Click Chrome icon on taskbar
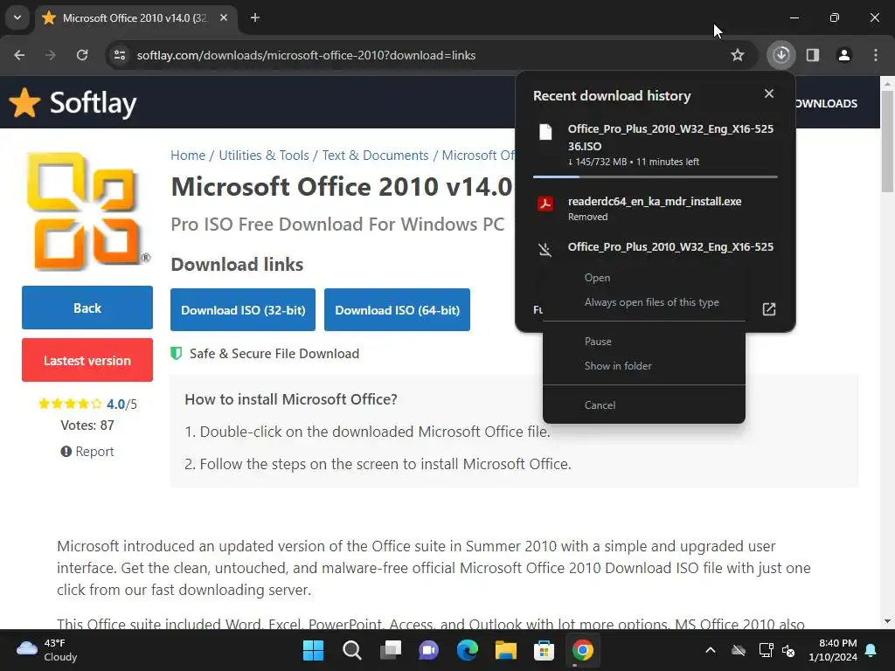This screenshot has height=671, width=895. (583, 650)
